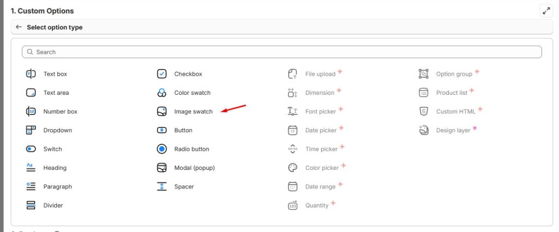Choose the Divider option icon

[x=31, y=205]
